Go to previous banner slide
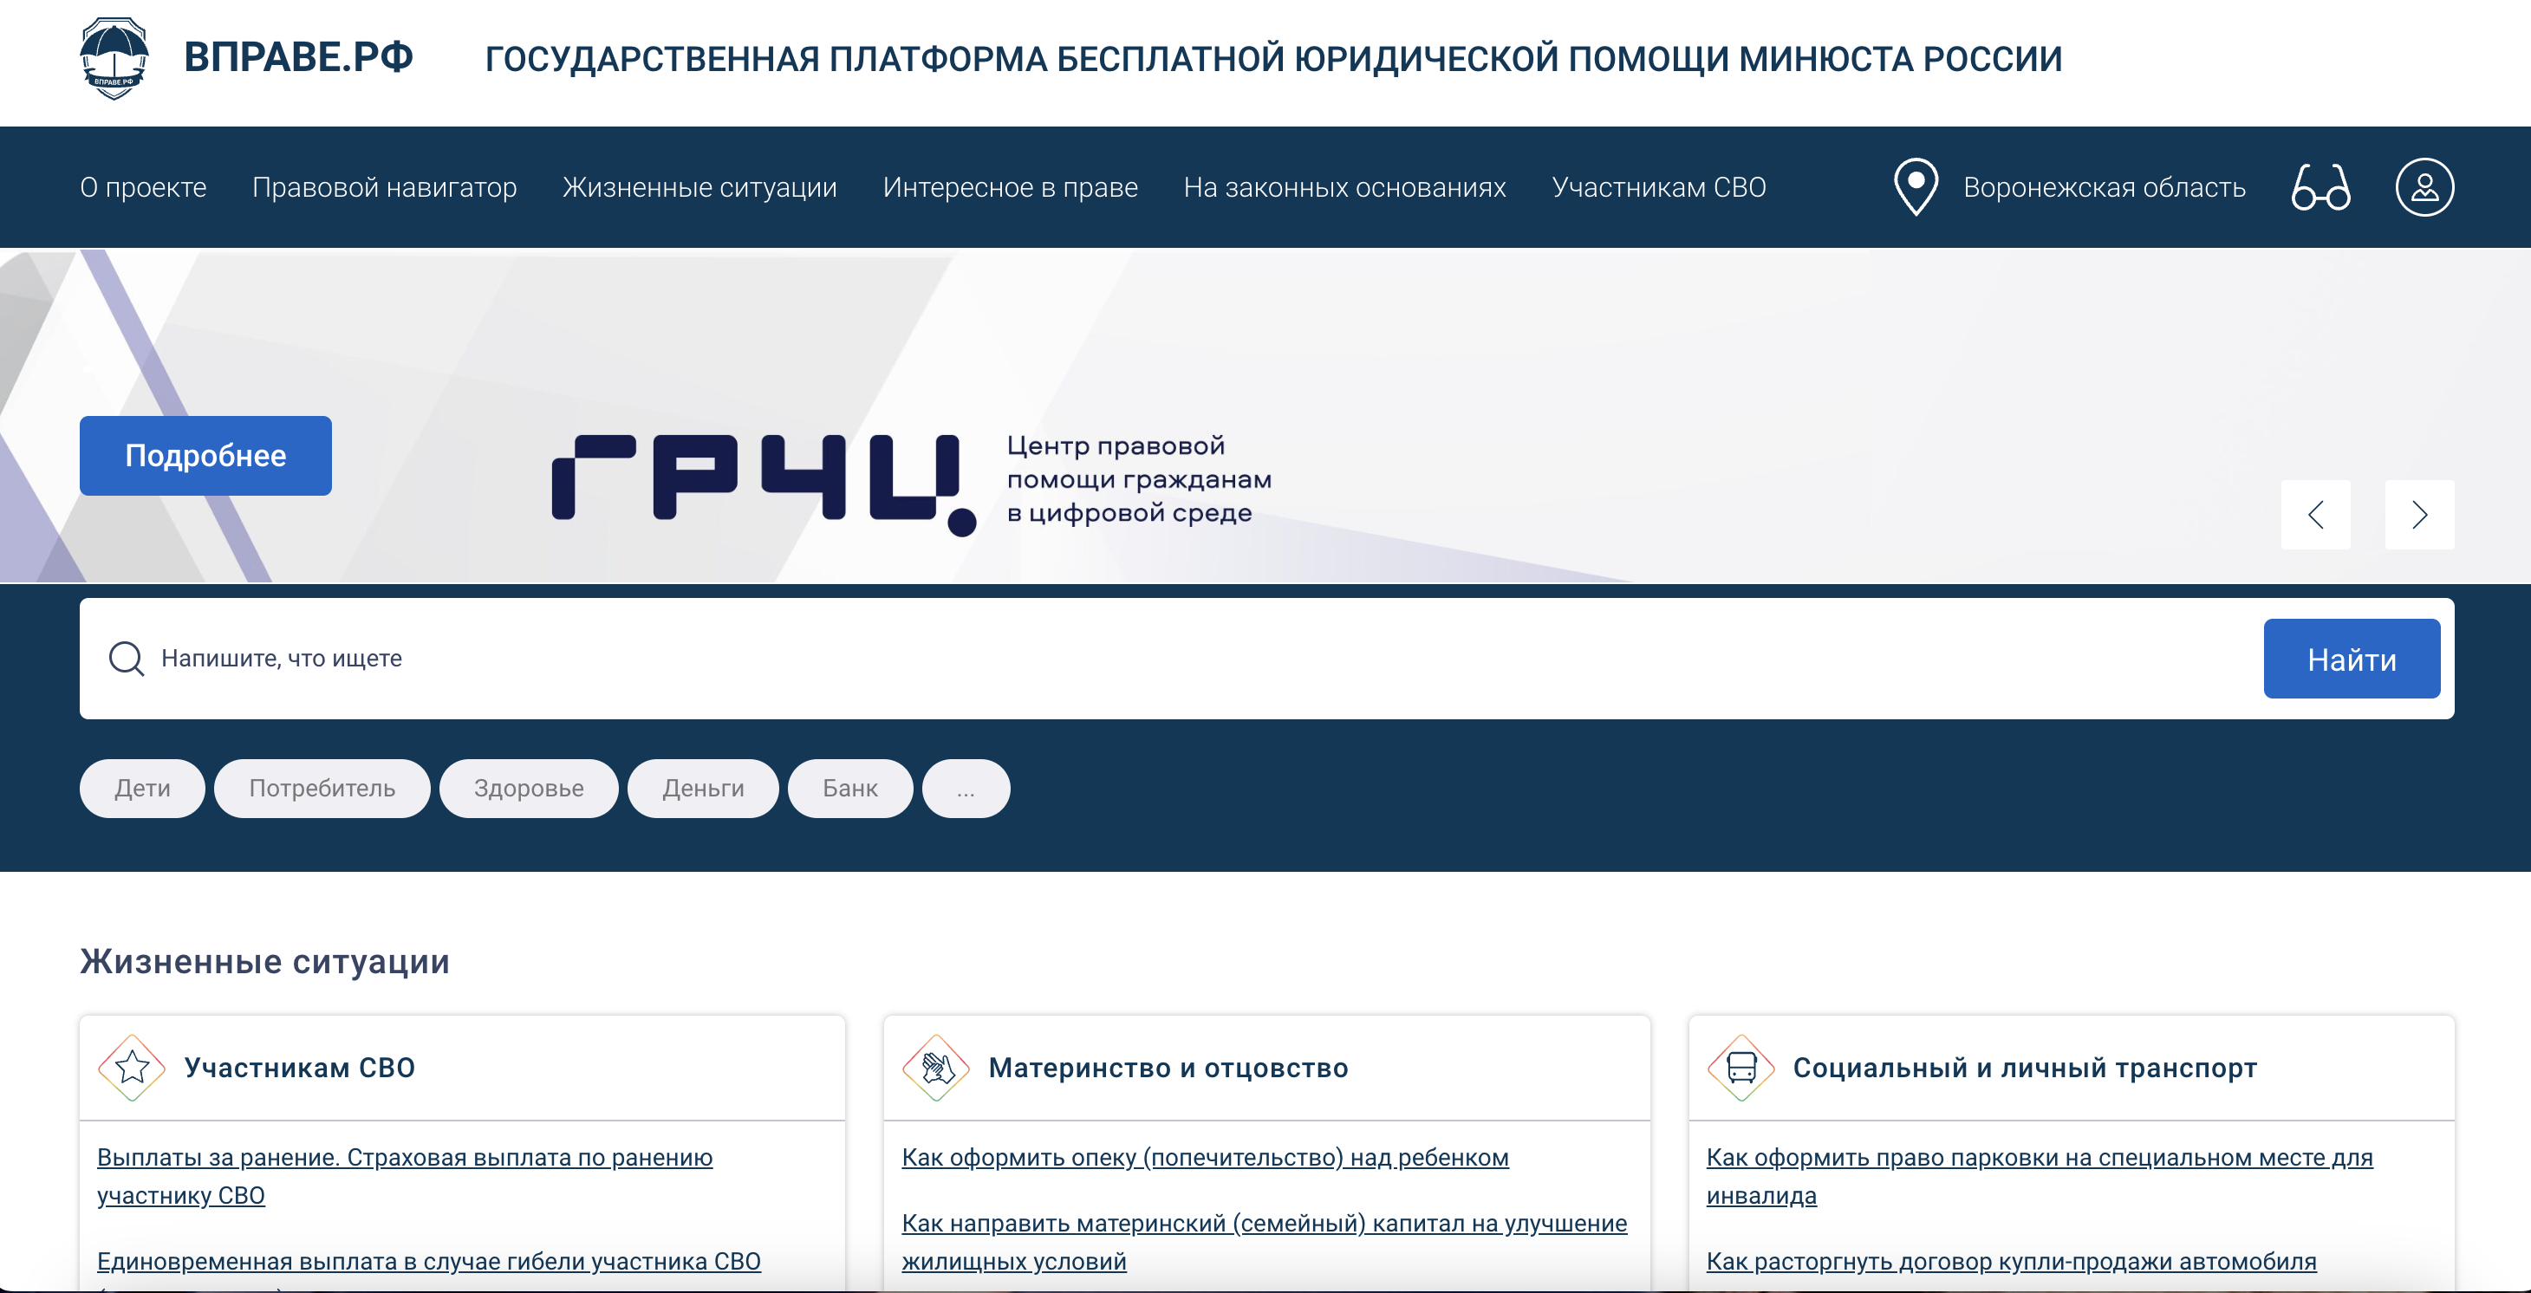The height and width of the screenshot is (1293, 2531). click(2315, 515)
